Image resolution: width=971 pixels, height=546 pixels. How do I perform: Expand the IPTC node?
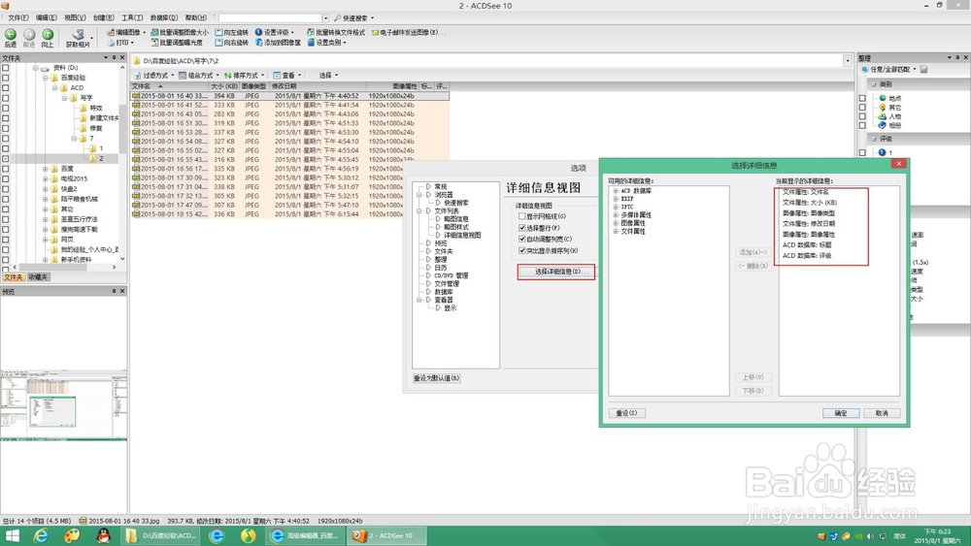click(x=616, y=208)
